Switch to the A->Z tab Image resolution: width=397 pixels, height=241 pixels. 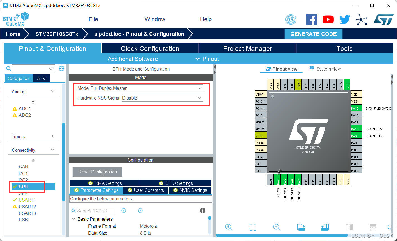pos(42,78)
